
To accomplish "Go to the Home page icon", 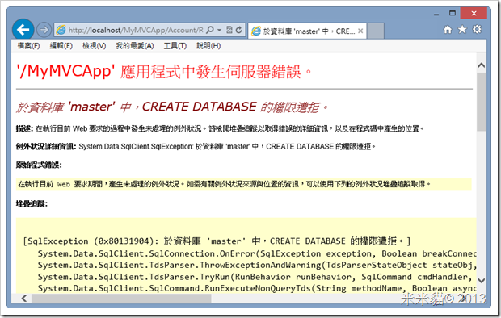I will tap(448, 30).
